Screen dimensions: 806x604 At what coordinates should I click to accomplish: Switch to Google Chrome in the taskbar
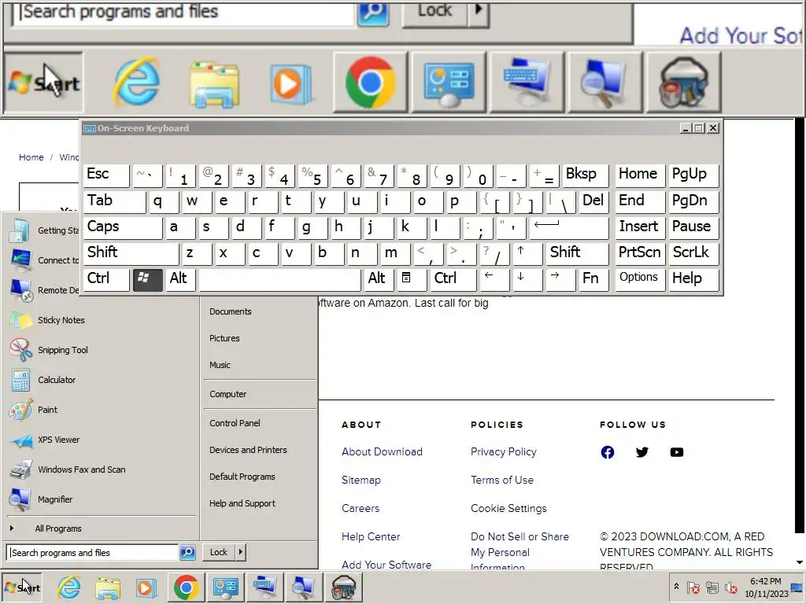click(x=187, y=587)
